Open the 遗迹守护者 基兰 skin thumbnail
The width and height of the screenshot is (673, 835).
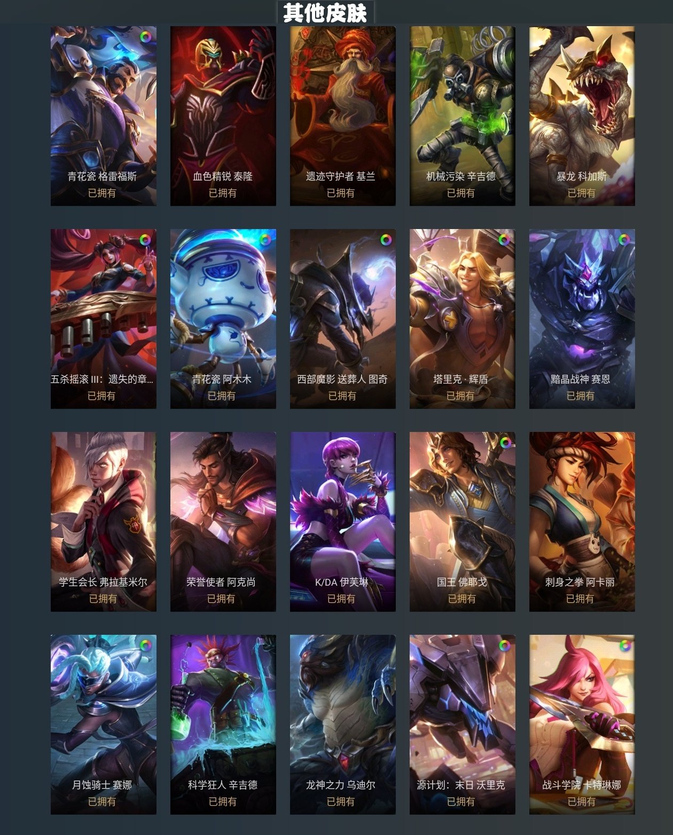pyautogui.click(x=343, y=116)
